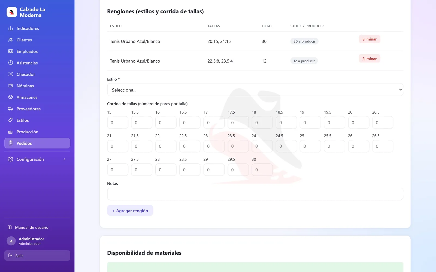Click the Notas text field
Viewport: 436px width, 272px height.
click(255, 194)
